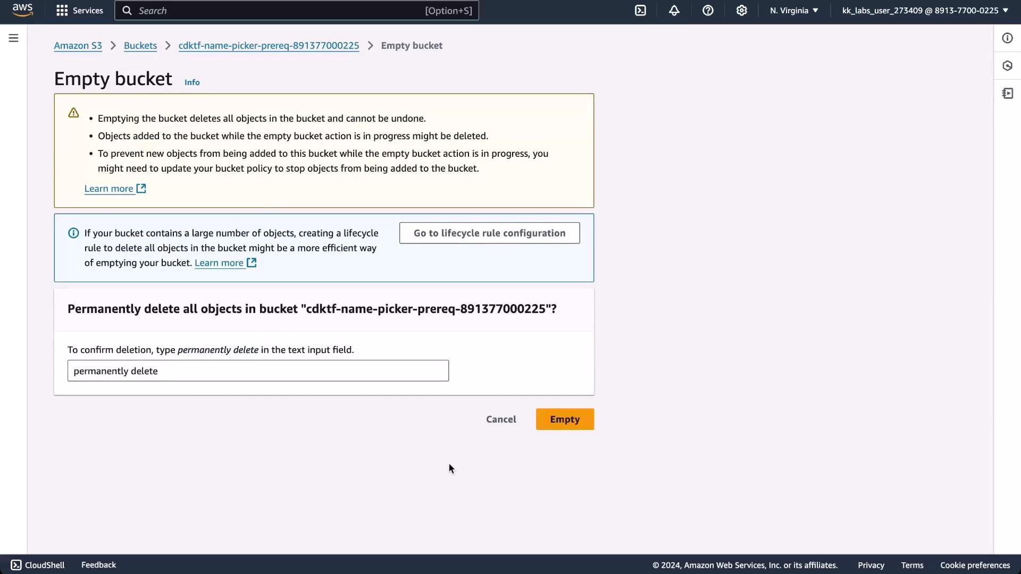
Task: Focus the top Search field
Action: (297, 11)
